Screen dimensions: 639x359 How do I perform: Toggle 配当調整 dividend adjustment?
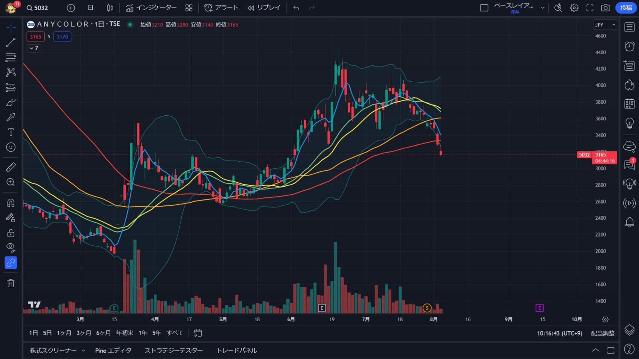pyautogui.click(x=603, y=333)
